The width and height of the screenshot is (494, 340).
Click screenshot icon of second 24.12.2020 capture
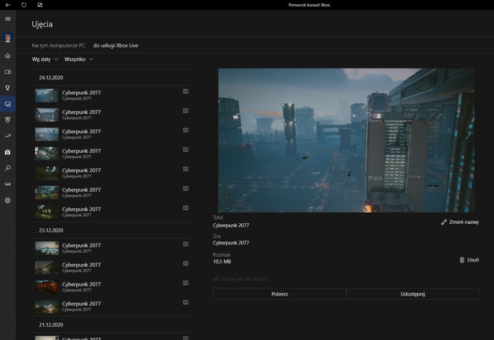pos(186,111)
